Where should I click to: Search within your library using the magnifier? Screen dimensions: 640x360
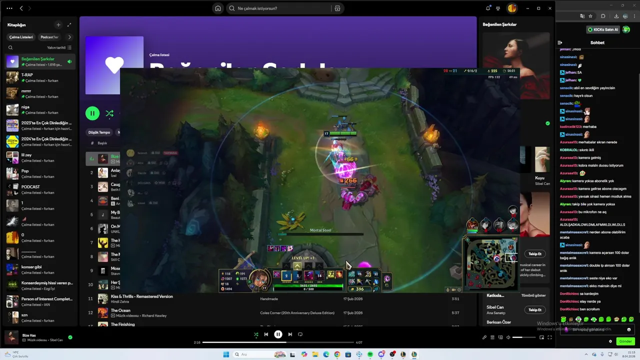pos(10,47)
